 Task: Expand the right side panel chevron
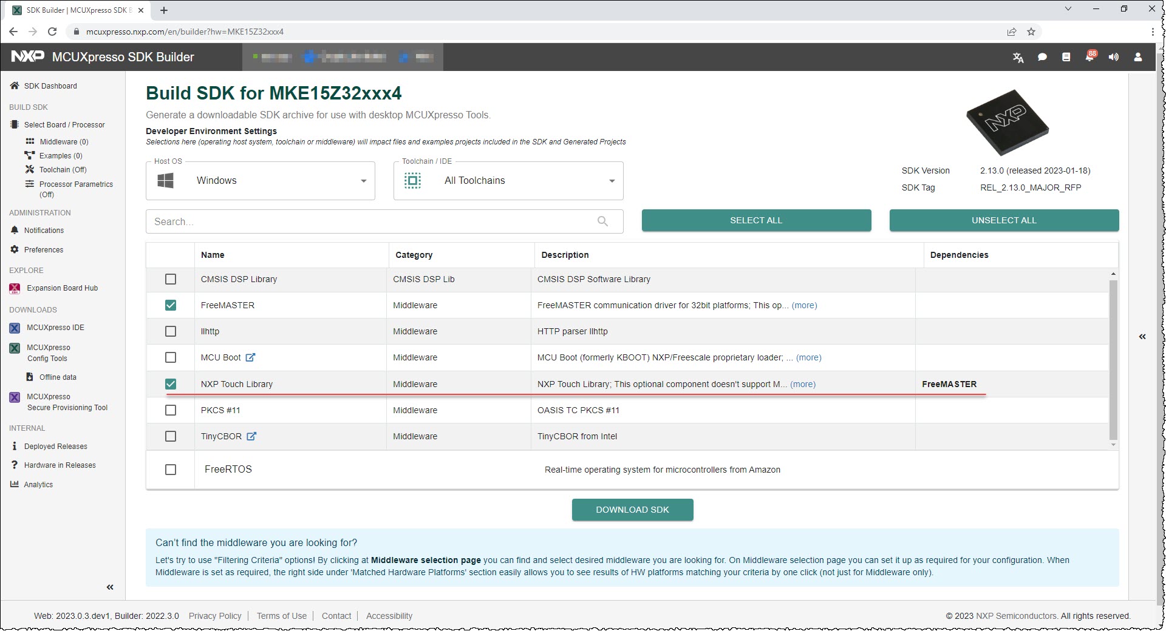tap(1142, 337)
